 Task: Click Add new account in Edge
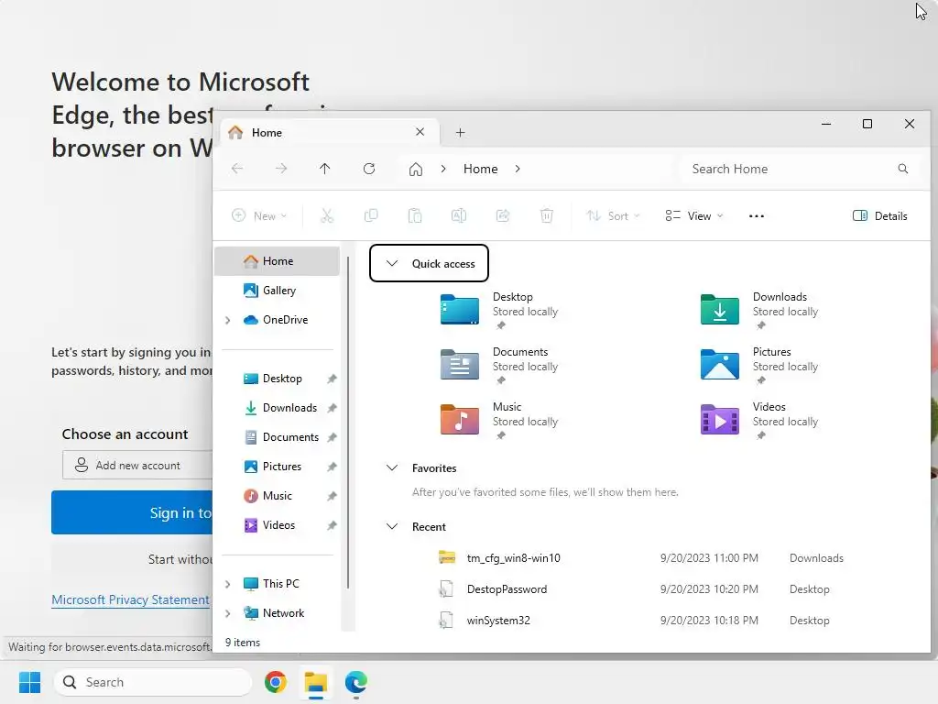137,465
